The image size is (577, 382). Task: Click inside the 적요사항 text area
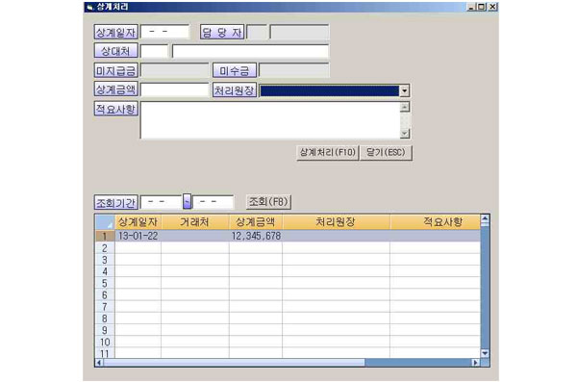(269, 120)
